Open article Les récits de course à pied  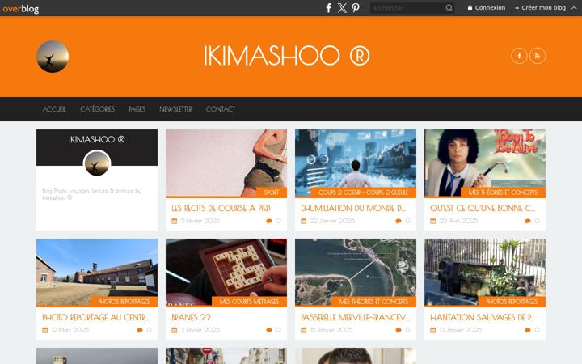coord(221,208)
